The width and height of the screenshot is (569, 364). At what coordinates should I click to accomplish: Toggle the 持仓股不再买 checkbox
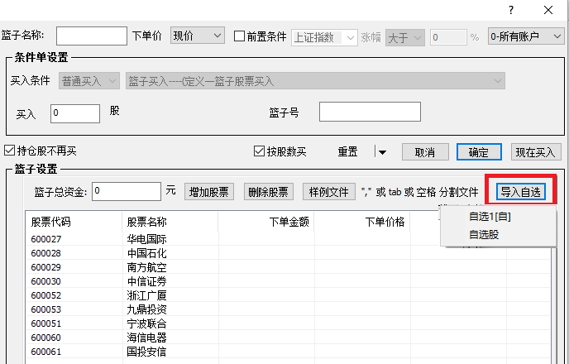point(10,151)
